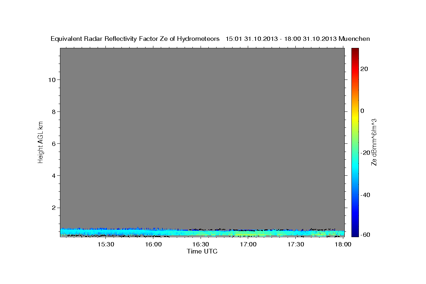Click the 'Time UTC' axis label

(x=202, y=251)
